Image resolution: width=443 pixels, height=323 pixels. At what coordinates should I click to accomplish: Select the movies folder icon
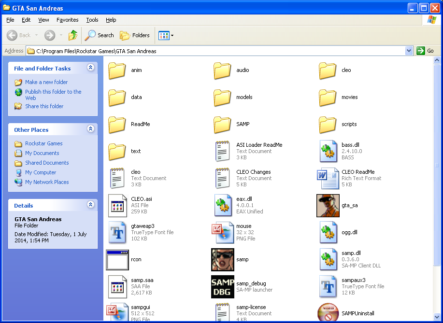tap(328, 98)
